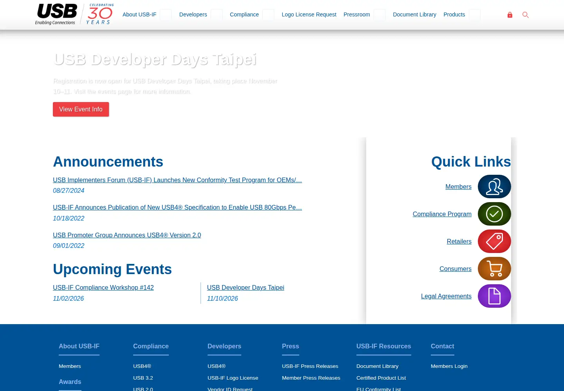Open USB Promoter Group USB4 Version 2.0 announcement

click(x=127, y=235)
